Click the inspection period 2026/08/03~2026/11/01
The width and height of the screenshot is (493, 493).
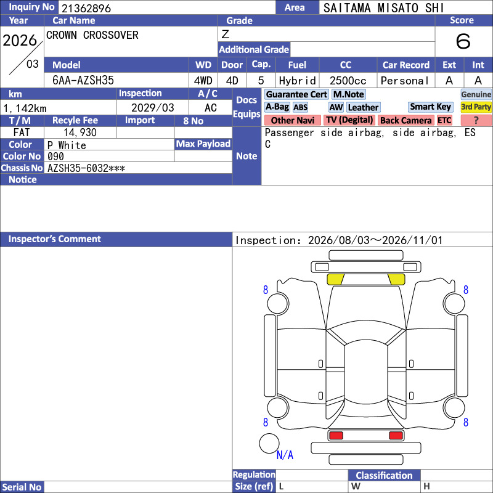[x=375, y=240]
